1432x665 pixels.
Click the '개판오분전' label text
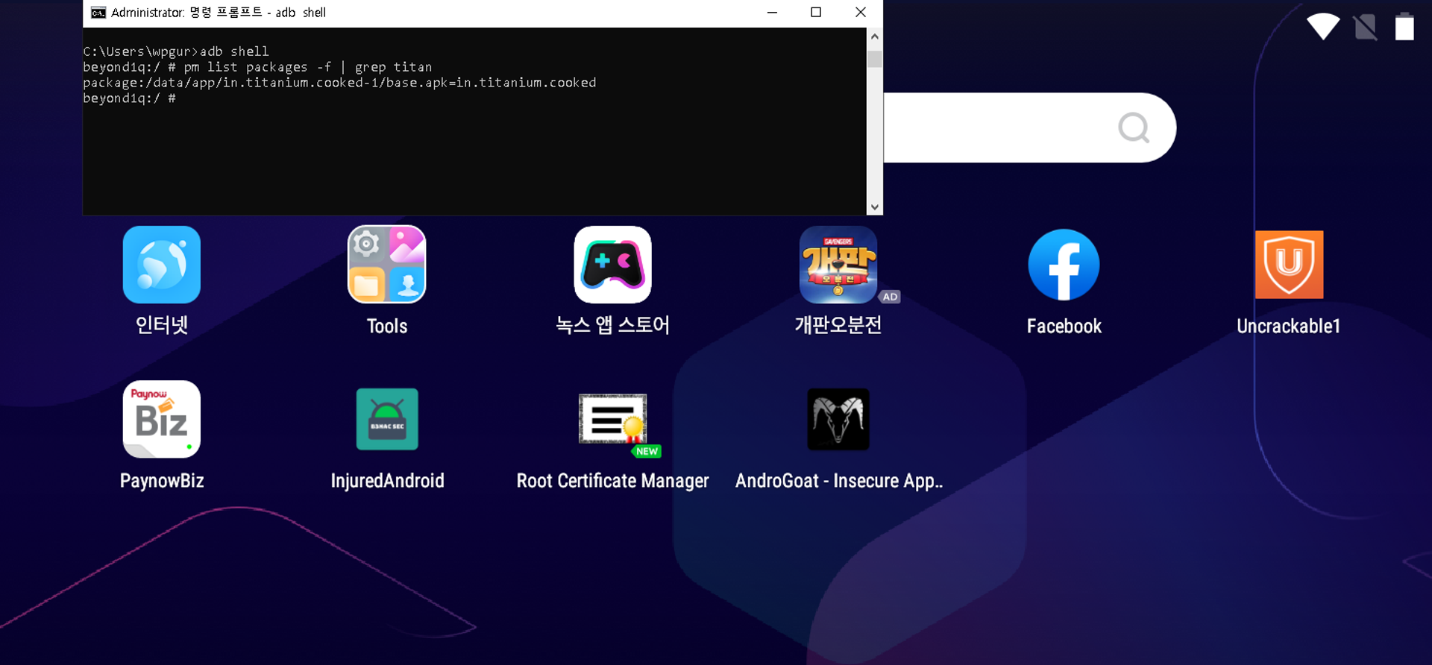838,325
